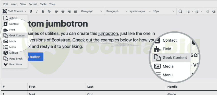Open the View menu
The width and height of the screenshot is (217, 95).
tap(23, 4)
